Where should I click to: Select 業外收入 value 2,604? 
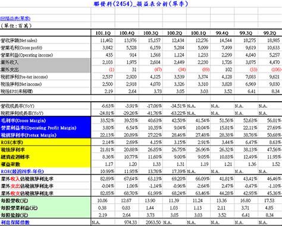point(155,62)
